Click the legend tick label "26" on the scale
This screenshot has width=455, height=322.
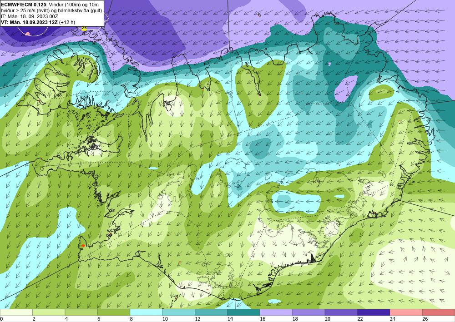coord(425,319)
